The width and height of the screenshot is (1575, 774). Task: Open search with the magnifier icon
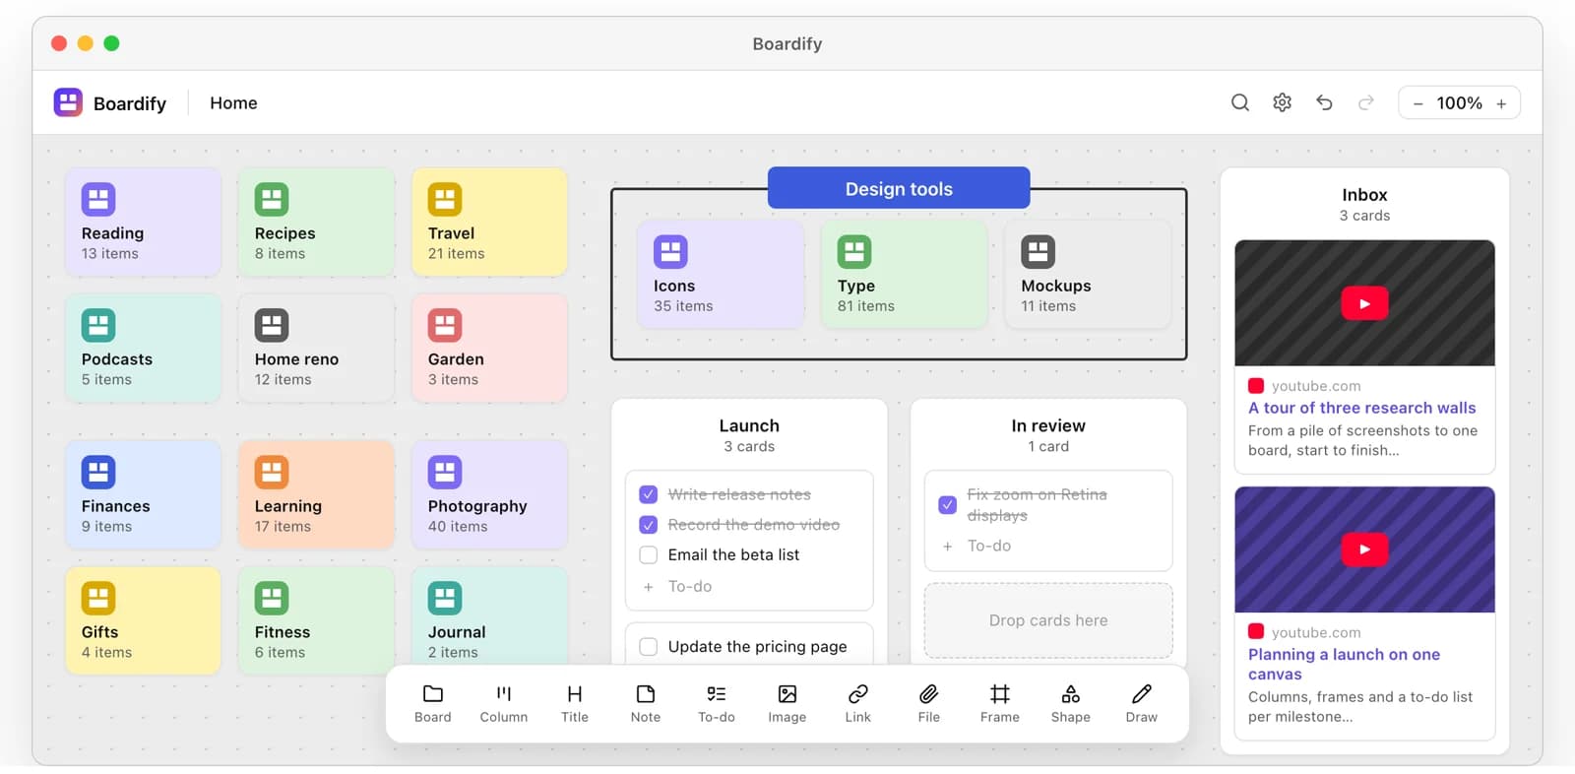(1240, 102)
